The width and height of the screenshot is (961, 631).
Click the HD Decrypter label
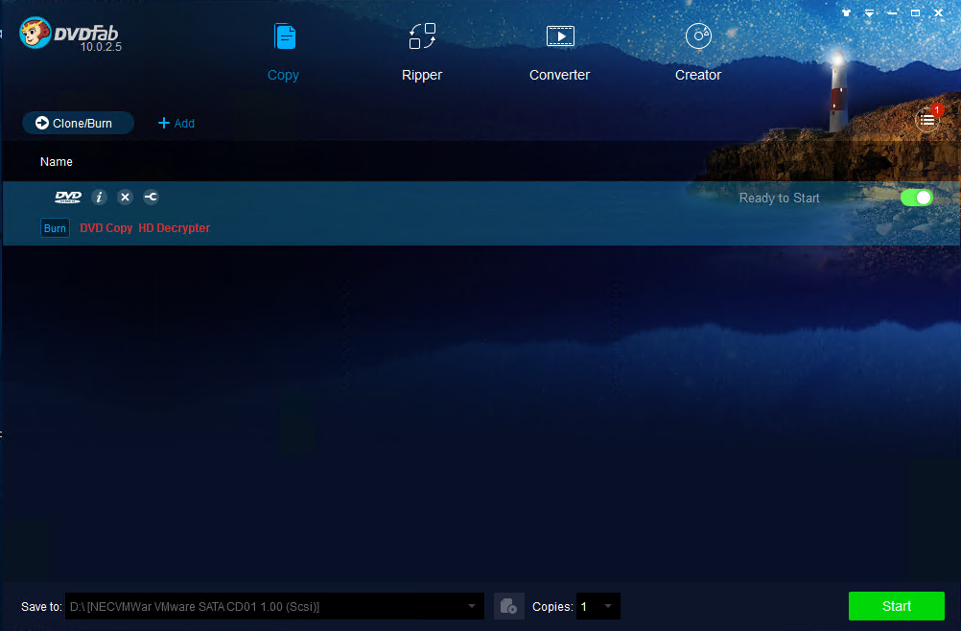click(x=174, y=228)
